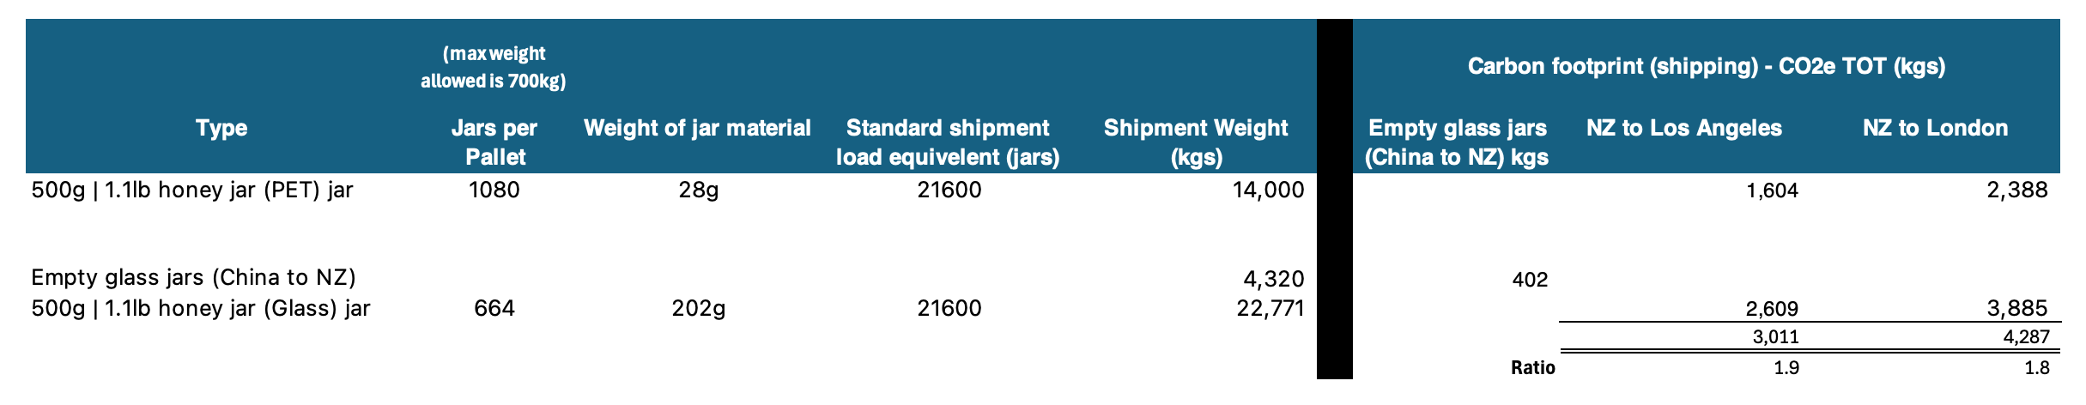Select the 202g jar weight cell

coord(697,308)
